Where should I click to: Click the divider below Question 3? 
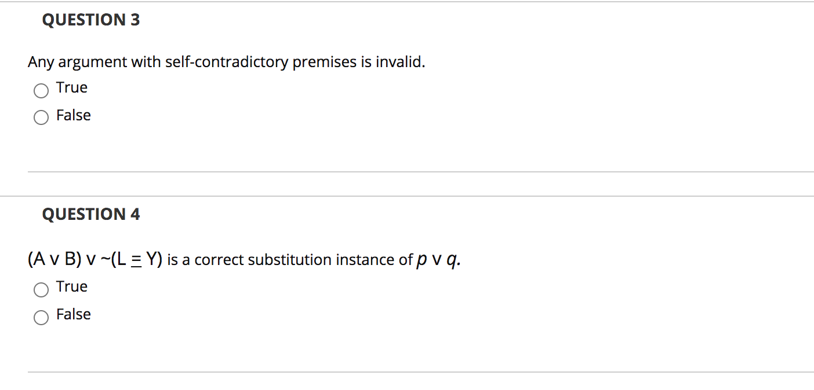(x=406, y=171)
